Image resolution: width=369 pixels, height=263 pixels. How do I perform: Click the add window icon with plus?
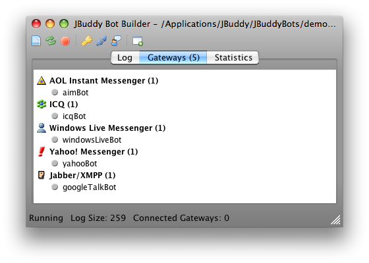click(138, 41)
